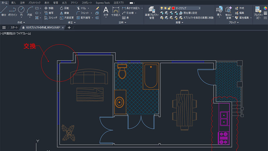This screenshot has width=268, height=151.
Task: Toggle layer lock padlock icon
Action: coord(169,8)
